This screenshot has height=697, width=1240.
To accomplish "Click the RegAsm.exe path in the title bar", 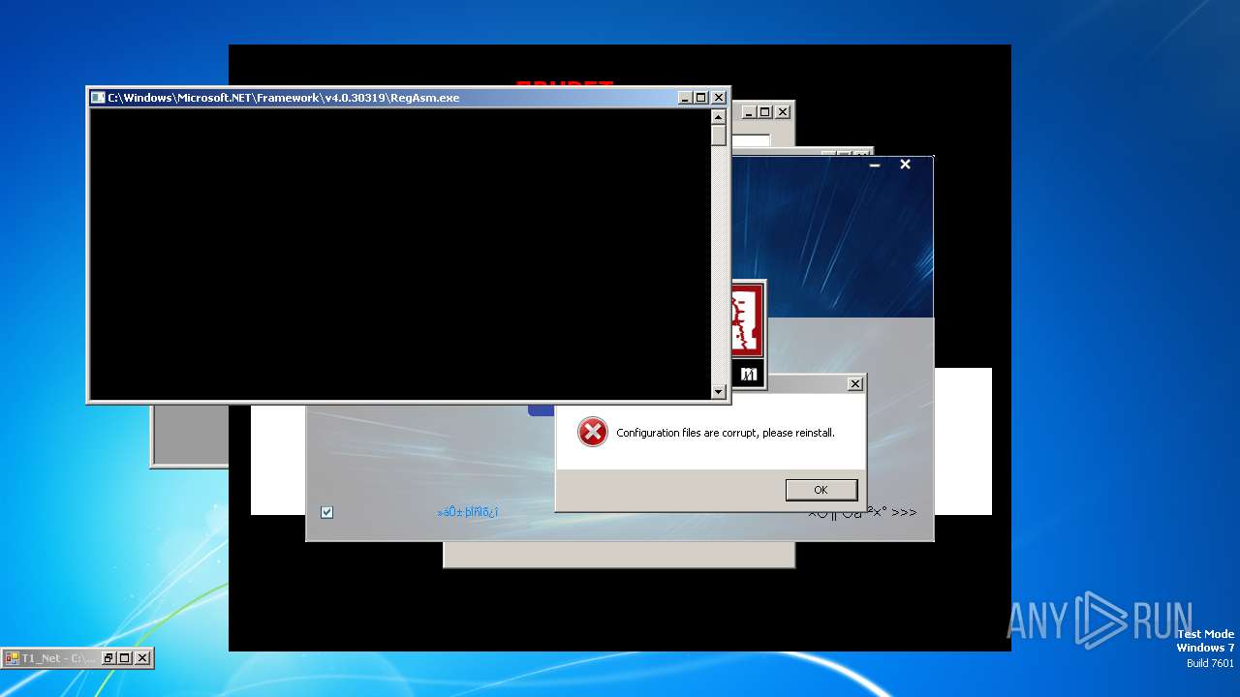I will coord(283,98).
